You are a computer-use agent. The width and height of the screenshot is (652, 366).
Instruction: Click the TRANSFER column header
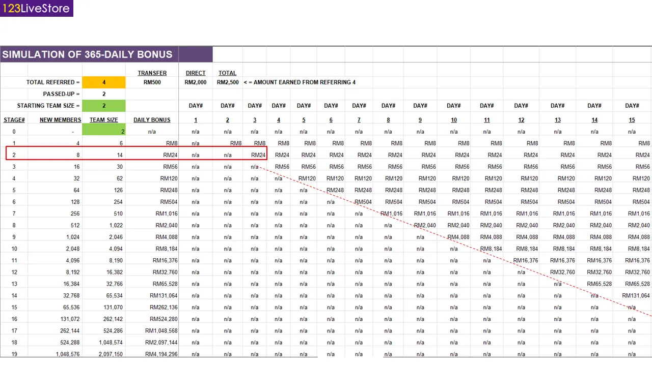tap(152, 73)
